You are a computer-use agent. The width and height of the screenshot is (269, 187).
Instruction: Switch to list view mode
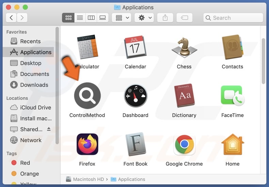coord(80,18)
